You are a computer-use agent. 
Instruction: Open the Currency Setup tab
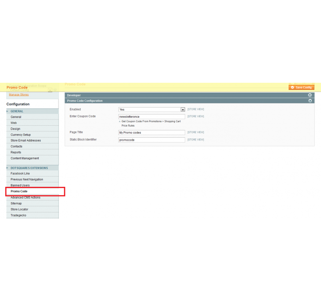pos(33,135)
